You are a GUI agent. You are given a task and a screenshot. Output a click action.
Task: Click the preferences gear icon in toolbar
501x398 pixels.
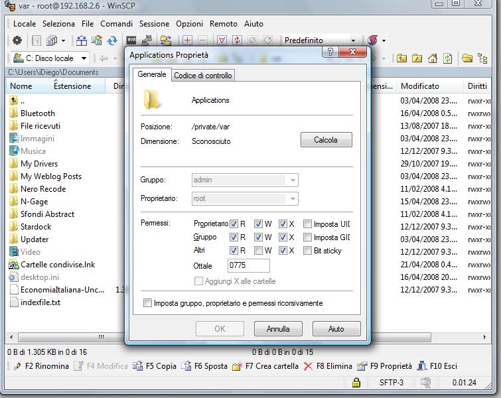17,40
